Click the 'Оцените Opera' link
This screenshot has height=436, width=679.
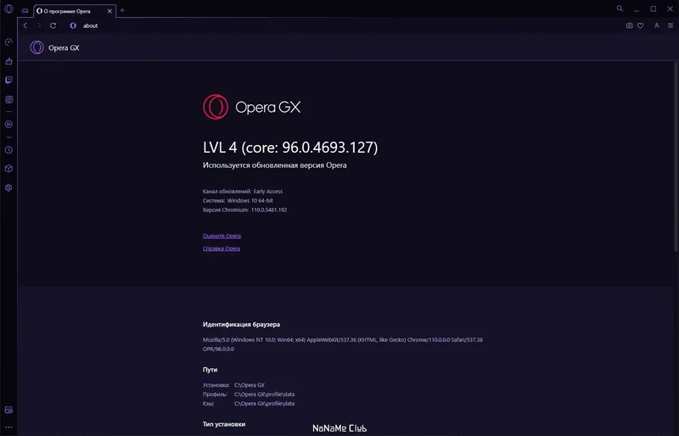coord(222,236)
